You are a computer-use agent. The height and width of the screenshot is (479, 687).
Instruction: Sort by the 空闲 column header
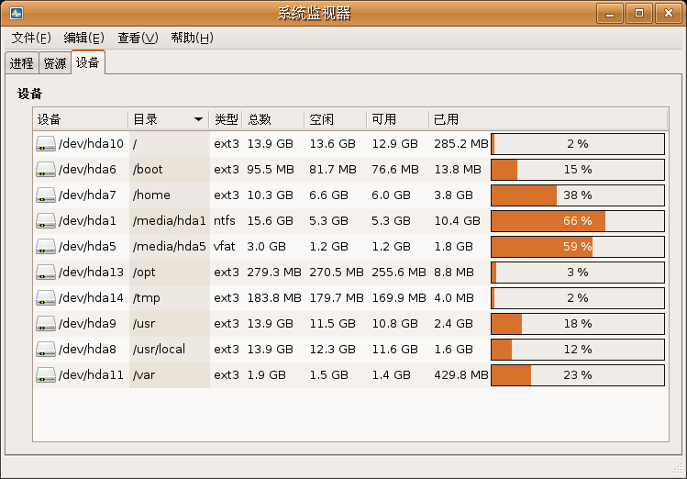point(335,119)
